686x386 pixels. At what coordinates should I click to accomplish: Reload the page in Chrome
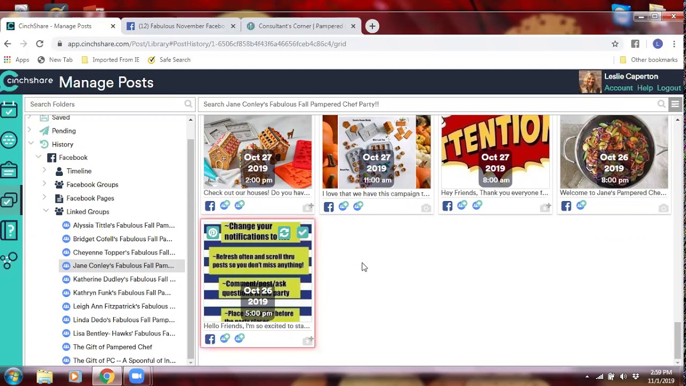tap(40, 44)
